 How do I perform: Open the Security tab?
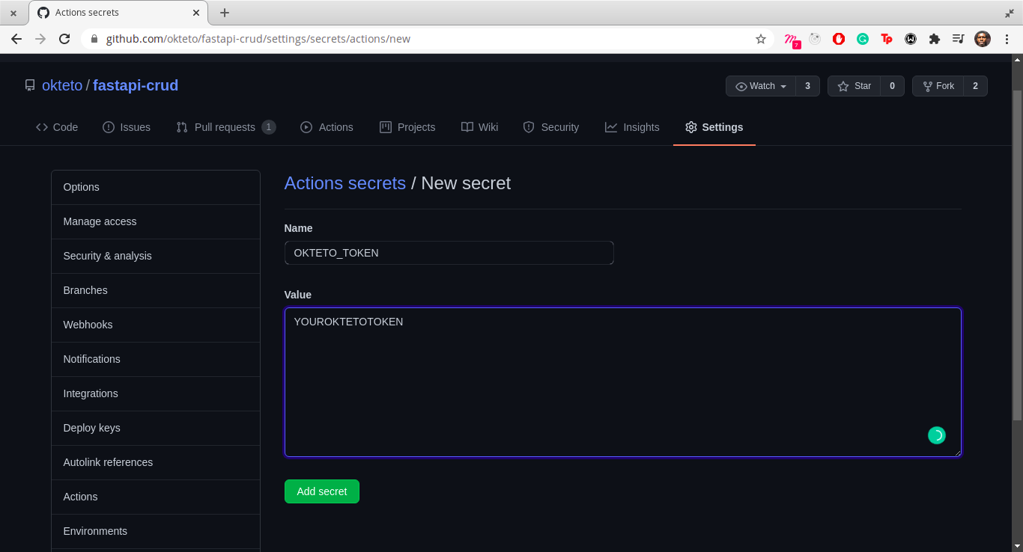tap(551, 127)
